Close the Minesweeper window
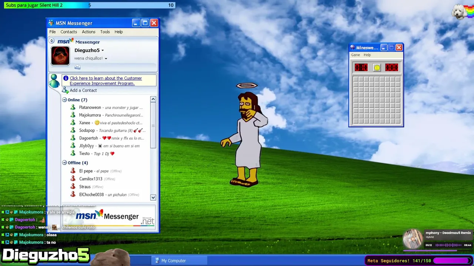 click(399, 48)
